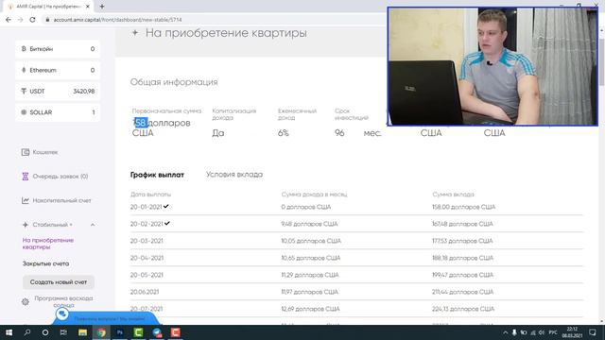
Task: Click the webcam video overlay
Action: (x=493, y=66)
